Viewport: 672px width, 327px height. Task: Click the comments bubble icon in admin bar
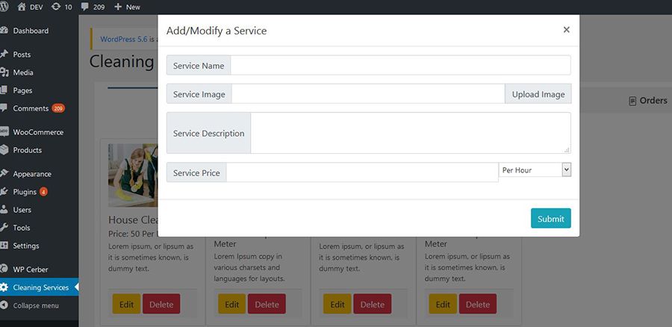[85, 7]
